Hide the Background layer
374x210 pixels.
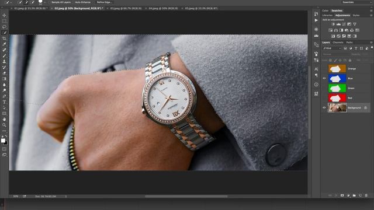[324, 107]
